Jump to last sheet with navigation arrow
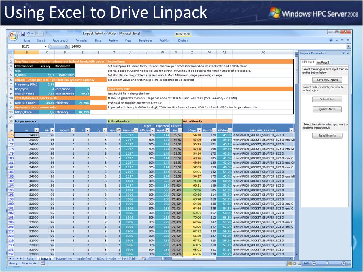Viewport: 363px width, 272px height. (x=21, y=258)
